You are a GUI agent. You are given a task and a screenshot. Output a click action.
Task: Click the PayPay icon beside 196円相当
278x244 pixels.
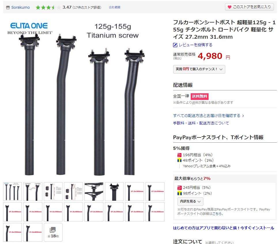coord(179,155)
